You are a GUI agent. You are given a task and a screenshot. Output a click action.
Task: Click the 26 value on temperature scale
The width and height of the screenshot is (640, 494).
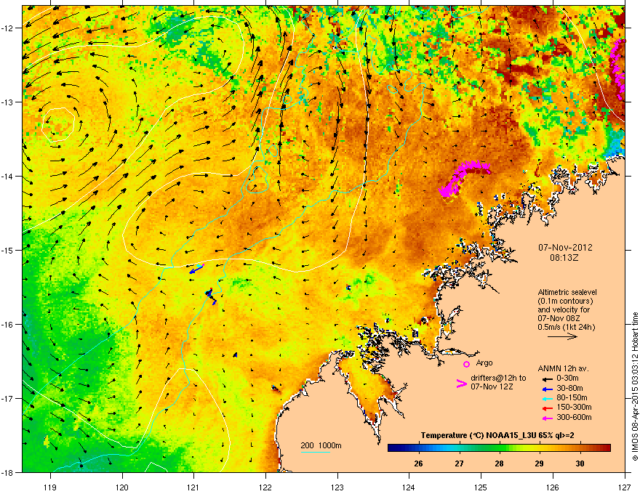pyautogui.click(x=418, y=463)
